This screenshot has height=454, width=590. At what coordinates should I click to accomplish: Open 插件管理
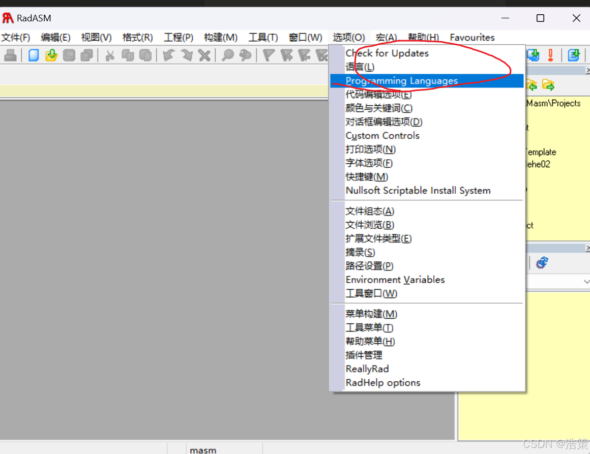[427, 355]
